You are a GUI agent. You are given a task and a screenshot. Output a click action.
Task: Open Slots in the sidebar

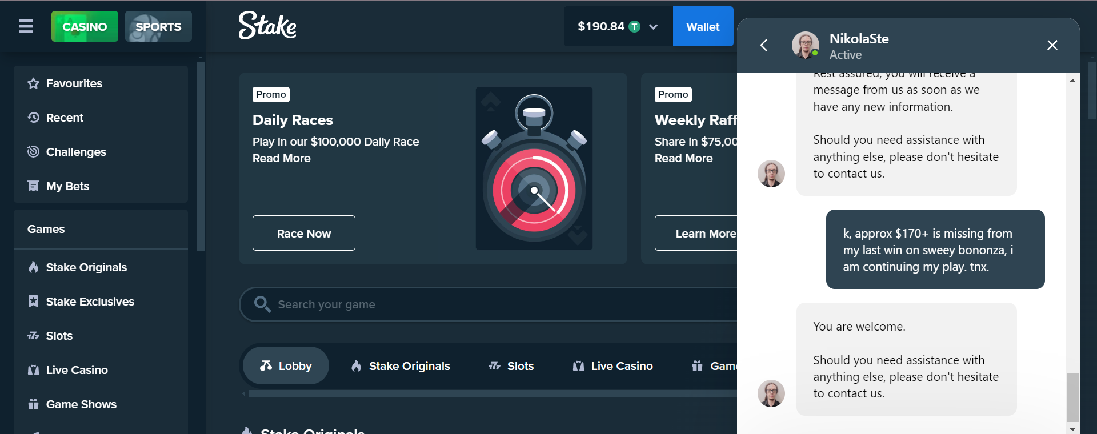(101, 336)
